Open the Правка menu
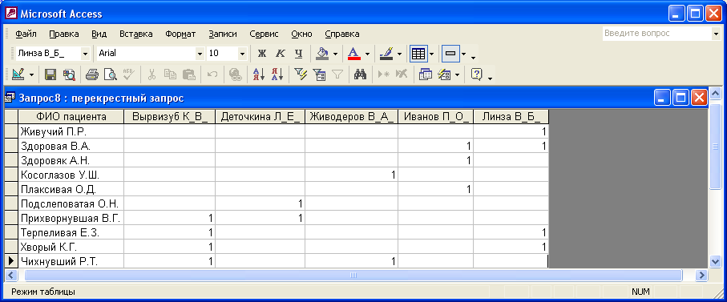The image size is (727, 302). (x=64, y=34)
